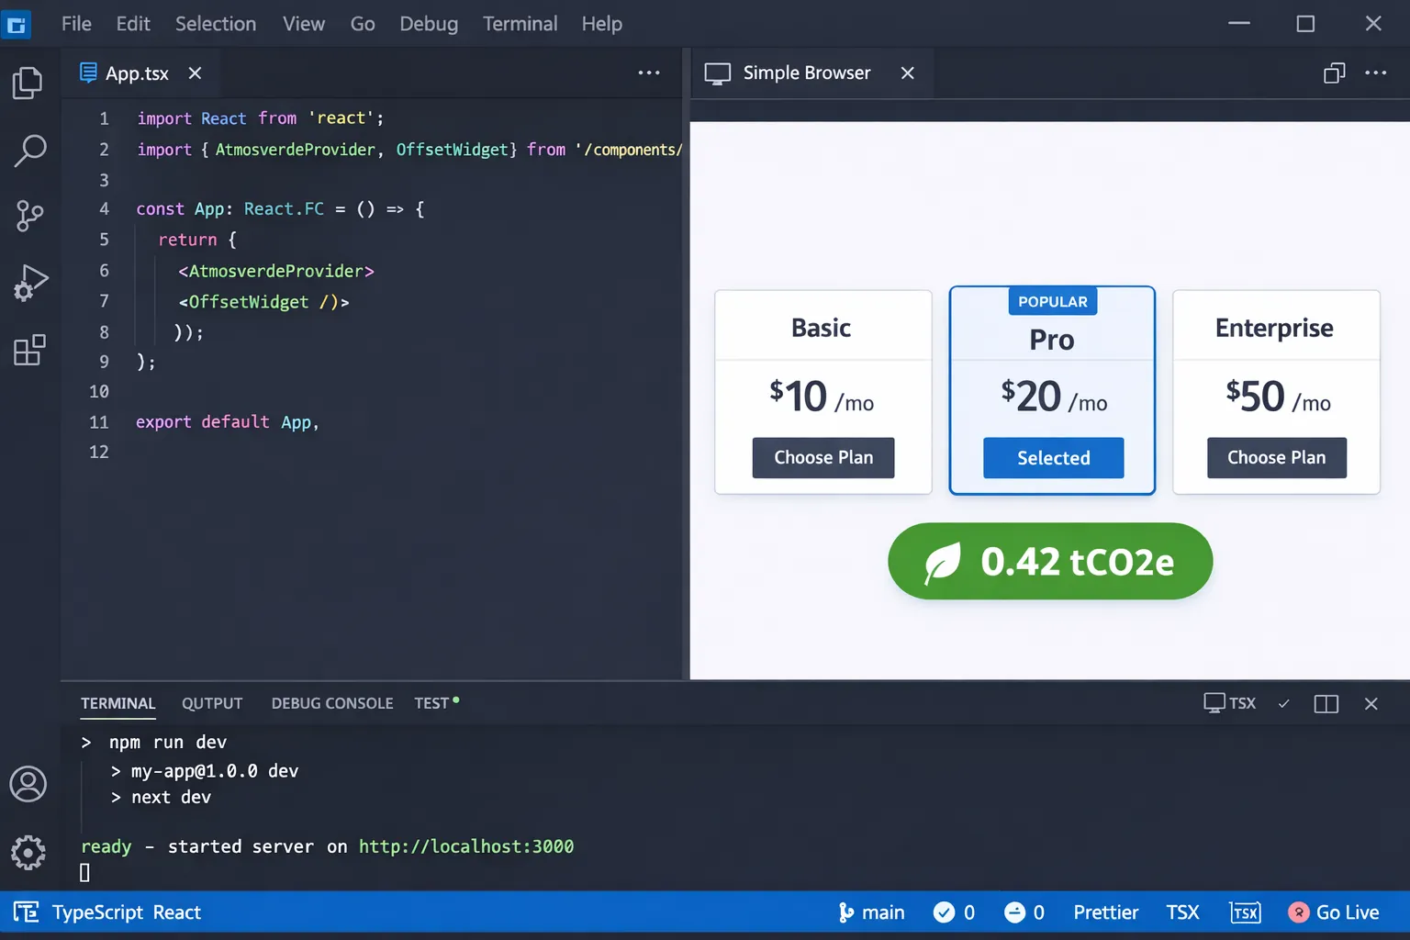The height and width of the screenshot is (940, 1410).
Task: Click the boxed TSX icon in status bar
Action: [1246, 912]
